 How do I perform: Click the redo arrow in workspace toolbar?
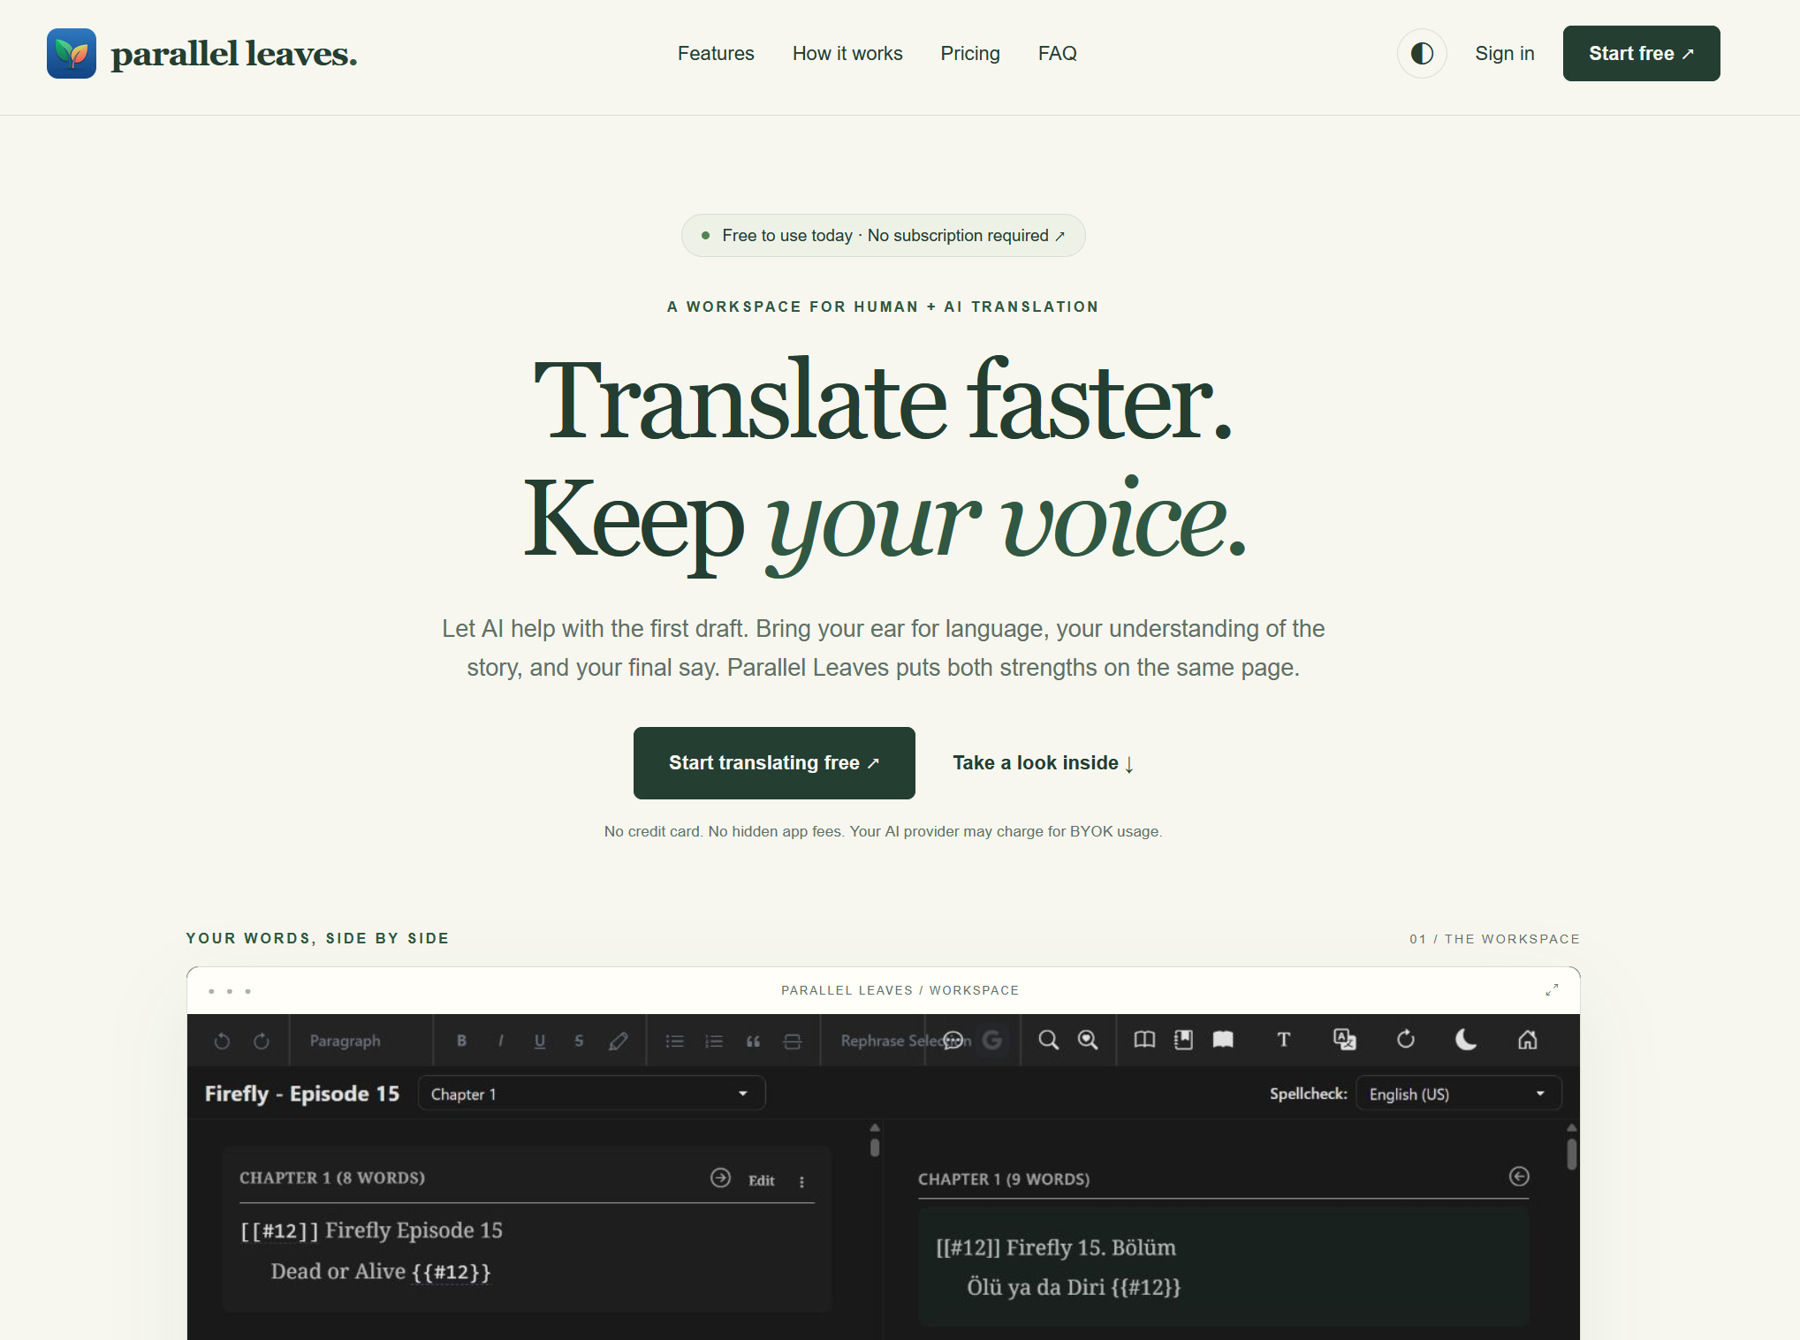(262, 1041)
